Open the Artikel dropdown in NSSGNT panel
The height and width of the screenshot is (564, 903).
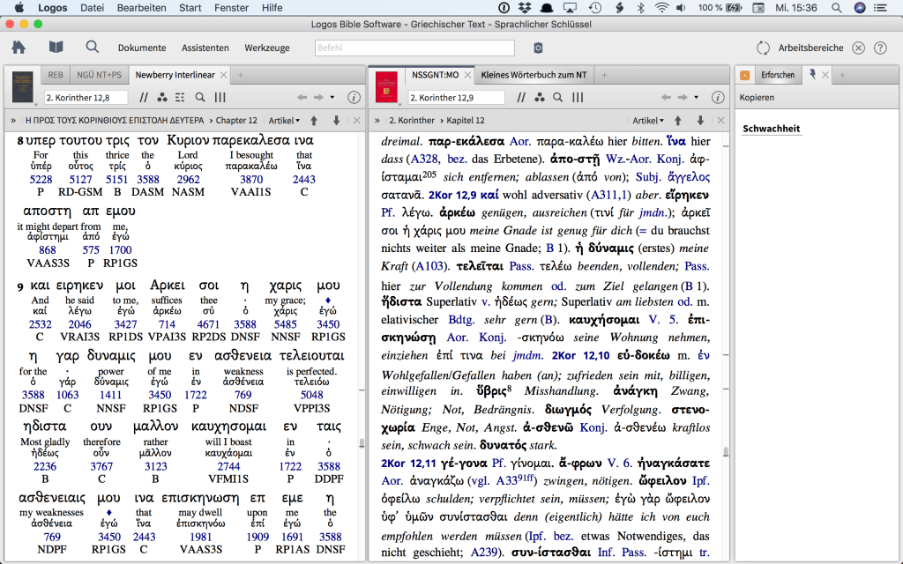click(x=648, y=120)
